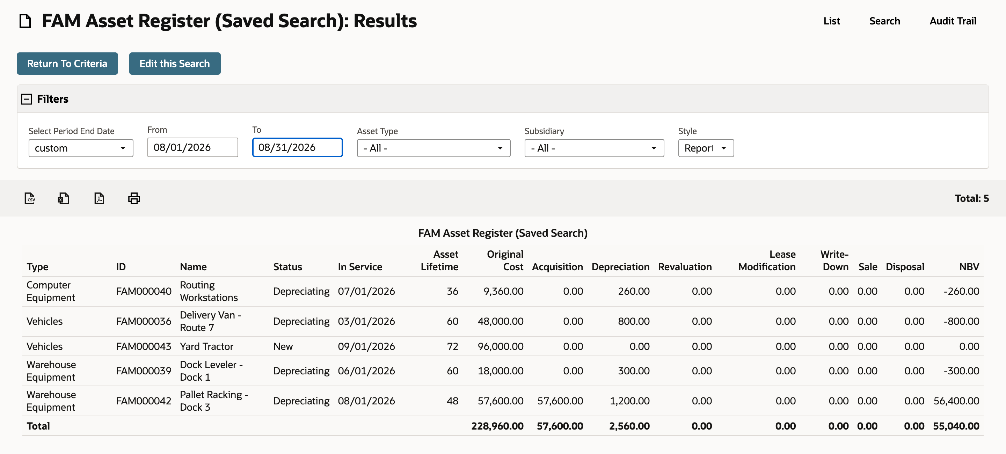Open the Subsidiary dropdown

pos(594,148)
